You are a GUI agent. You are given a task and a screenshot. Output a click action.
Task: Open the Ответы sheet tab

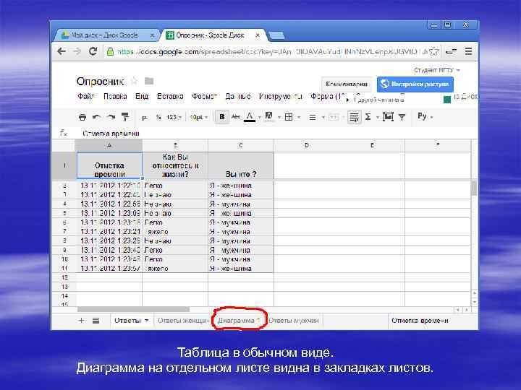132,321
